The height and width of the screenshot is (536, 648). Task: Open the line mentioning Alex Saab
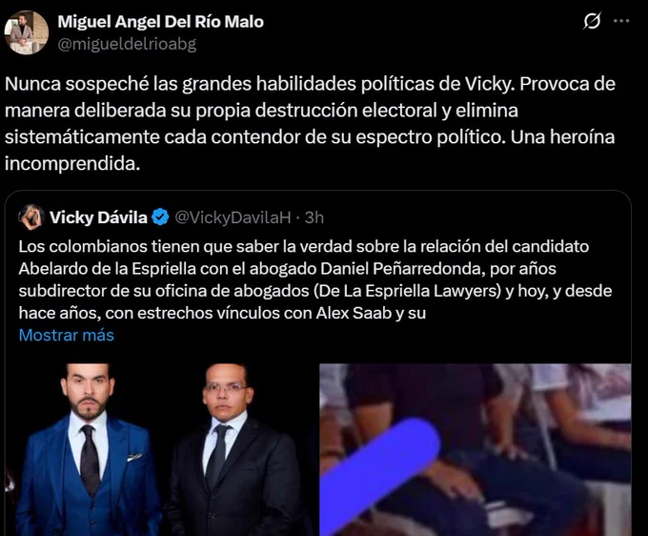(x=222, y=313)
